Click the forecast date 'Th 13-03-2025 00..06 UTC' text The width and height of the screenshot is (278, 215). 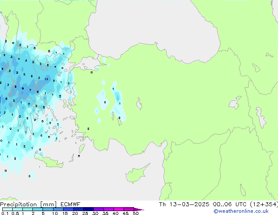tap(203, 204)
